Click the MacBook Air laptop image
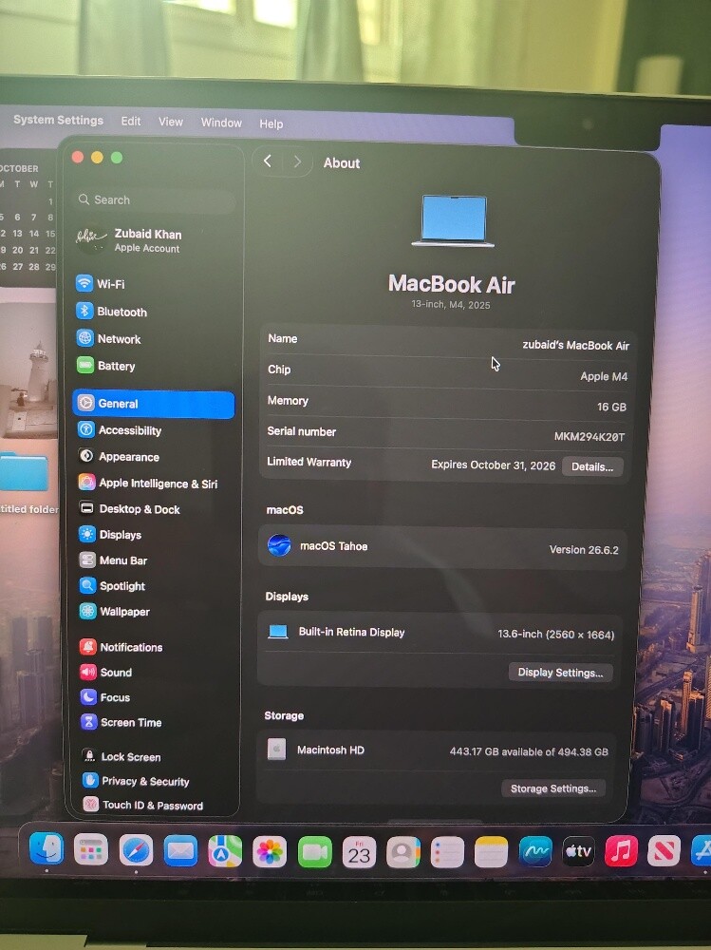 click(x=453, y=221)
